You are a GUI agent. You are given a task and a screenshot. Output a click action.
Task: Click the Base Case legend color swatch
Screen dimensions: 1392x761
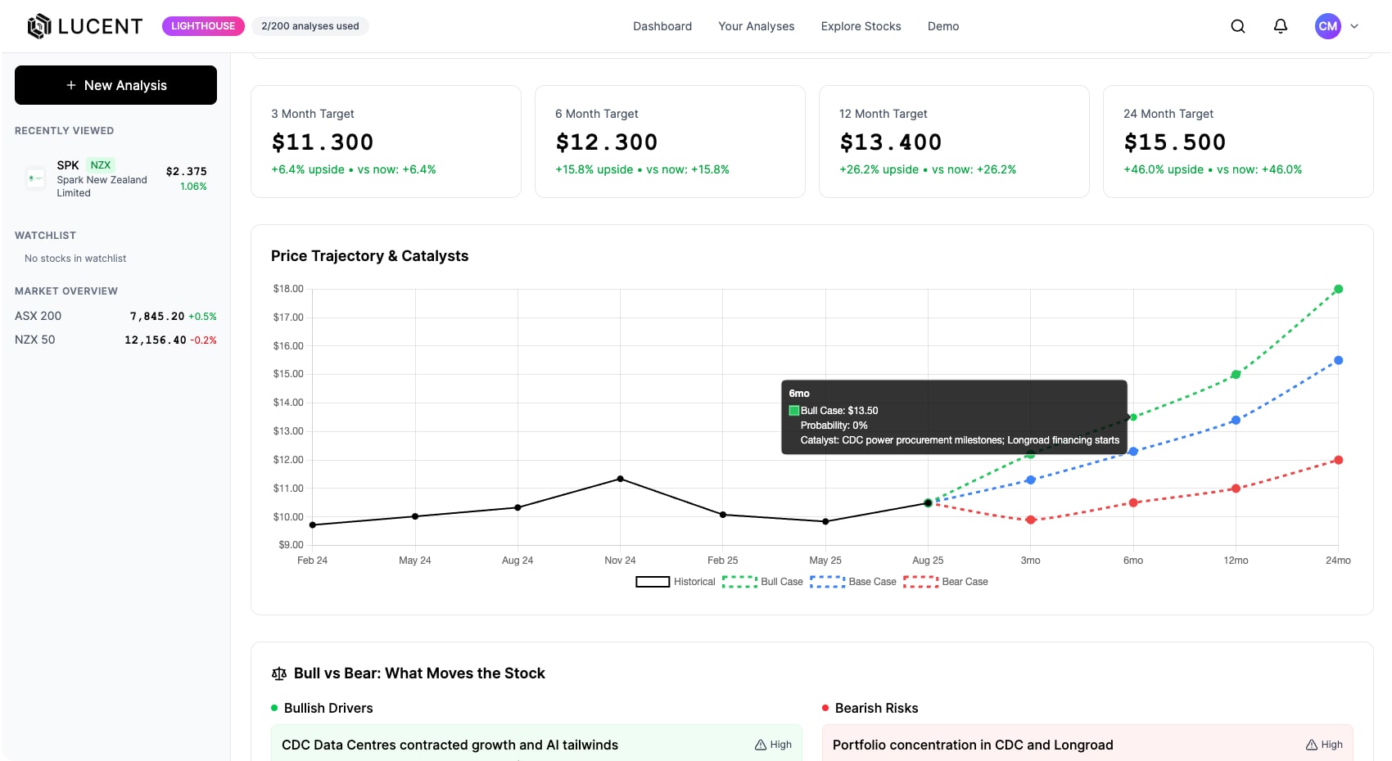tap(827, 582)
